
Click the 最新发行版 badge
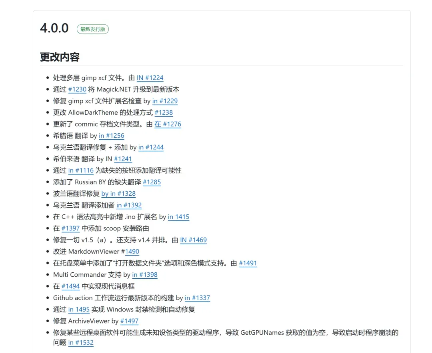tap(93, 29)
